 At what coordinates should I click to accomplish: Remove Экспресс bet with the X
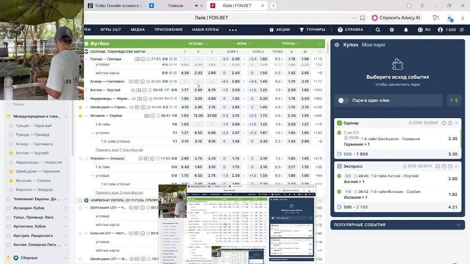[x=456, y=166]
